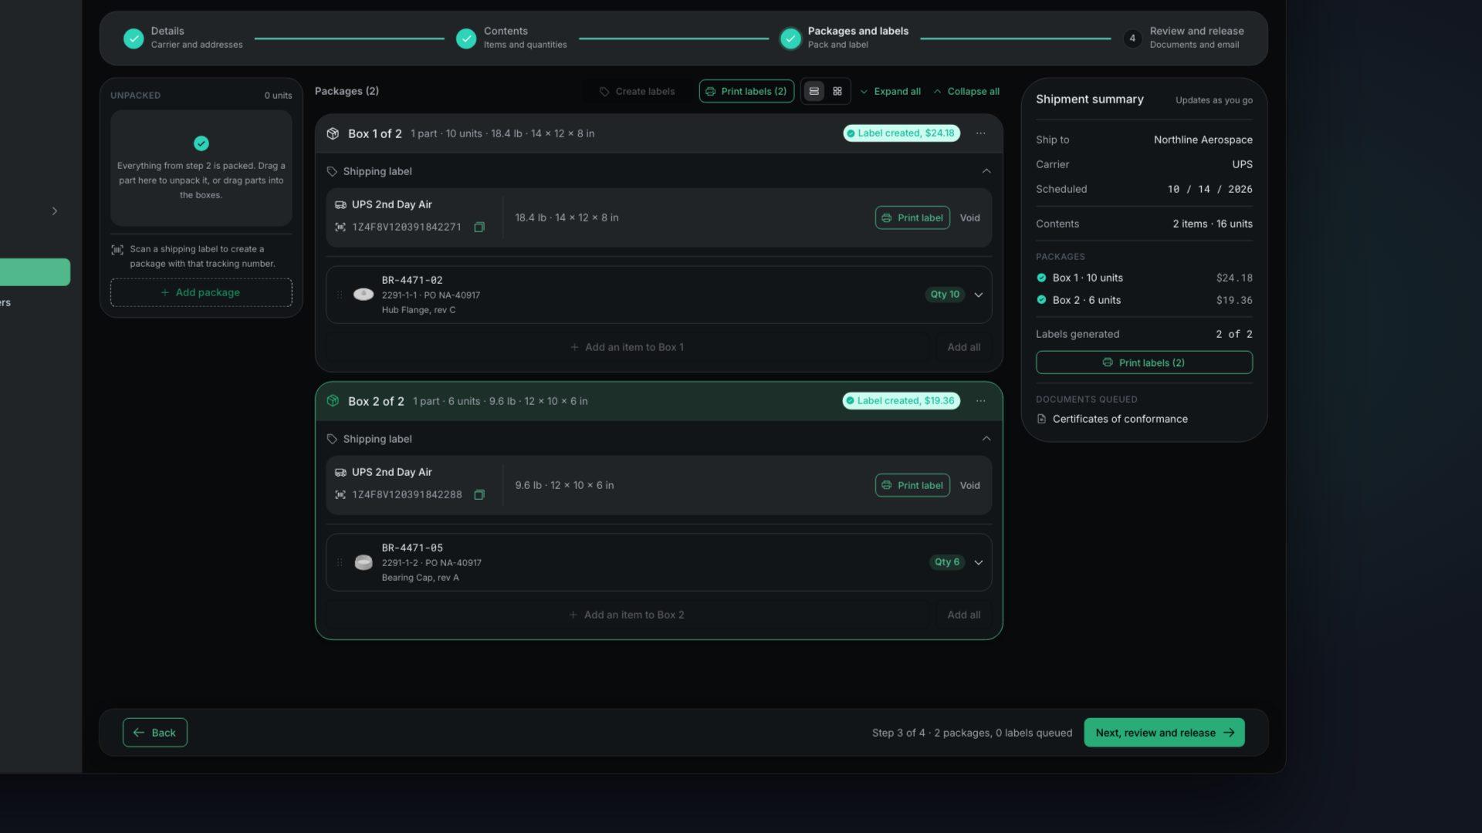
Task: Click the barcode icon beside tracking 1Z4F8V120391842288
Action: [x=340, y=494]
